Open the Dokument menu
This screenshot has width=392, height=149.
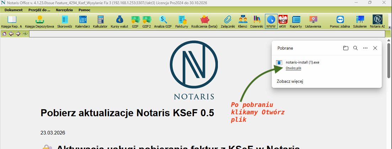[x=14, y=10]
